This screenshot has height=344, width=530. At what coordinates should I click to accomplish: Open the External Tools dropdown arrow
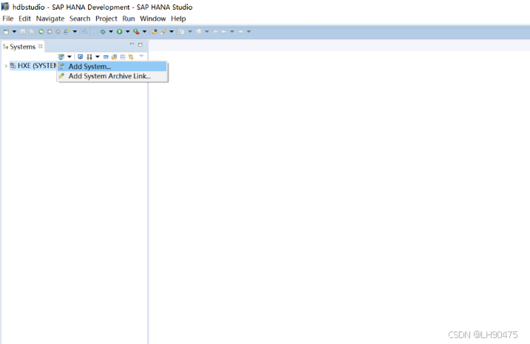144,32
